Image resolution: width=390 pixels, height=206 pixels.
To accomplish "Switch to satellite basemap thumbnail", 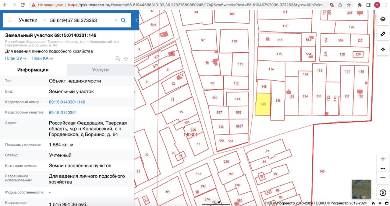I will pyautogui.click(x=361, y=189).
